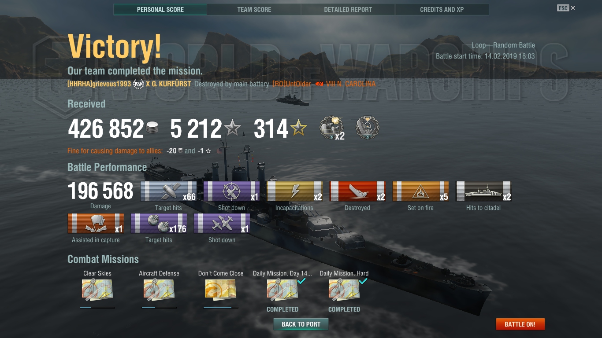The height and width of the screenshot is (338, 602).
Task: Click player name [HHRHA]grievous1993
Action: (99, 84)
